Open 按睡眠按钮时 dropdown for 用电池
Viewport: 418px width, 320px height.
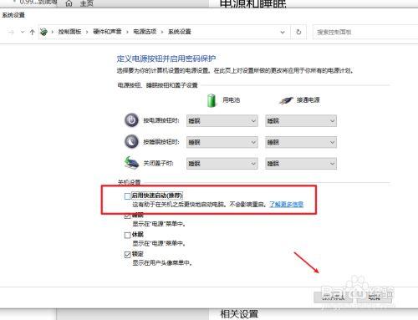[x=222, y=142]
